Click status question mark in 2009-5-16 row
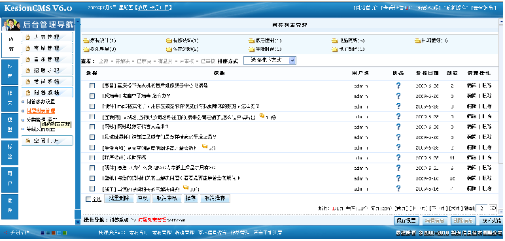This screenshot has height=241, width=505. tap(398, 189)
